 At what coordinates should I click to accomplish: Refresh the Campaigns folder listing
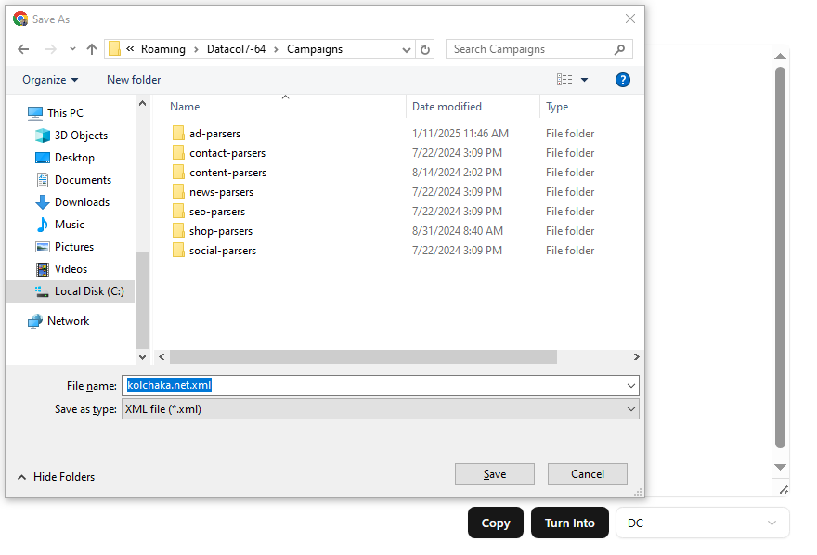pyautogui.click(x=425, y=49)
